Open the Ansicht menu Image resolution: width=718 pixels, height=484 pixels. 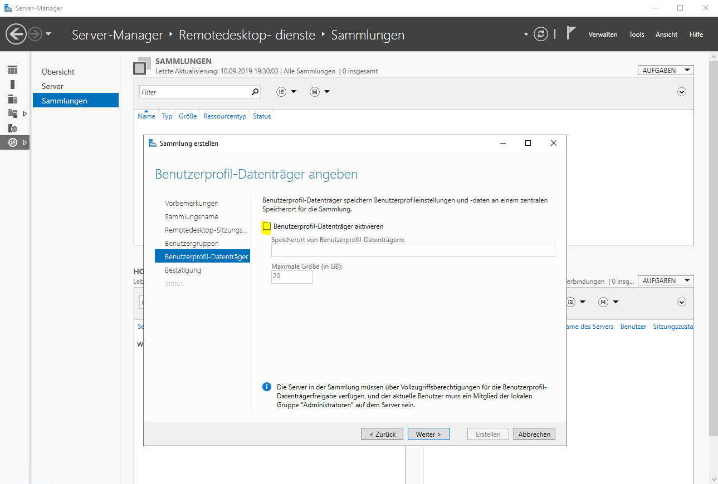(666, 34)
